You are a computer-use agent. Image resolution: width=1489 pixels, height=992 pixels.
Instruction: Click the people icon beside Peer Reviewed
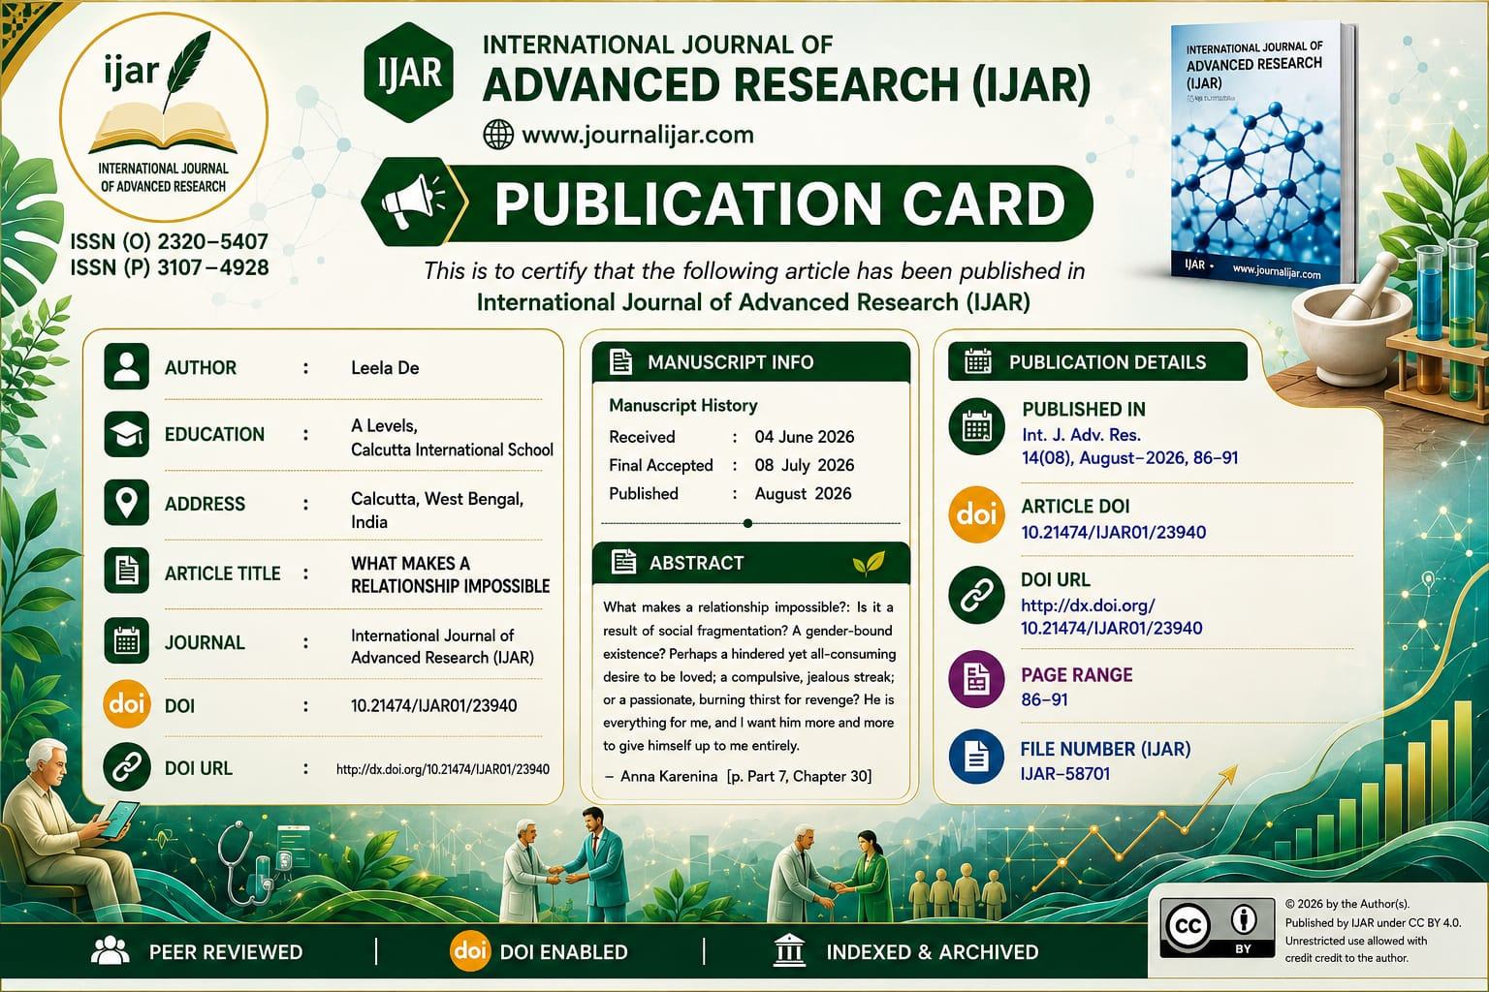click(x=110, y=951)
